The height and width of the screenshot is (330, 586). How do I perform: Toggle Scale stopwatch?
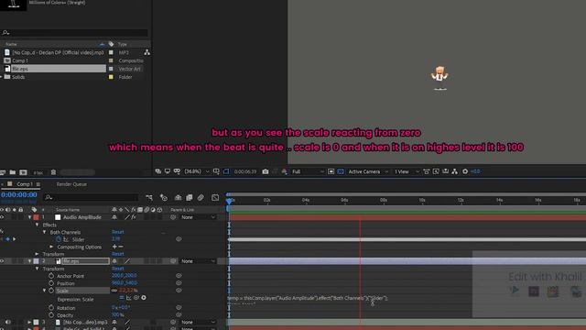[51, 291]
